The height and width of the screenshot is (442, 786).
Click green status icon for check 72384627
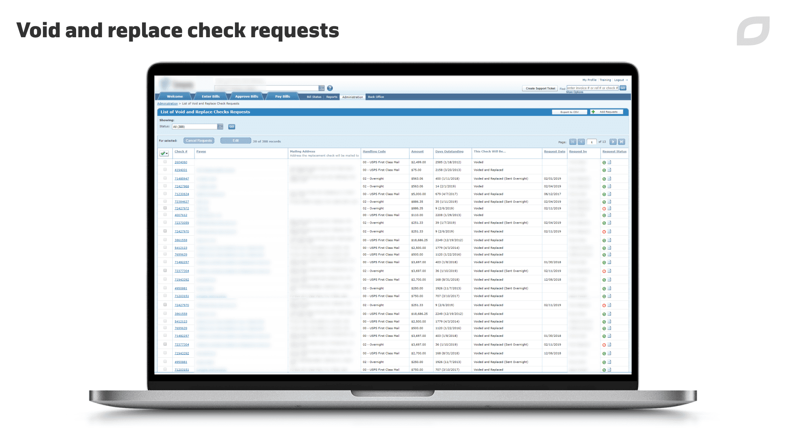coord(604,202)
